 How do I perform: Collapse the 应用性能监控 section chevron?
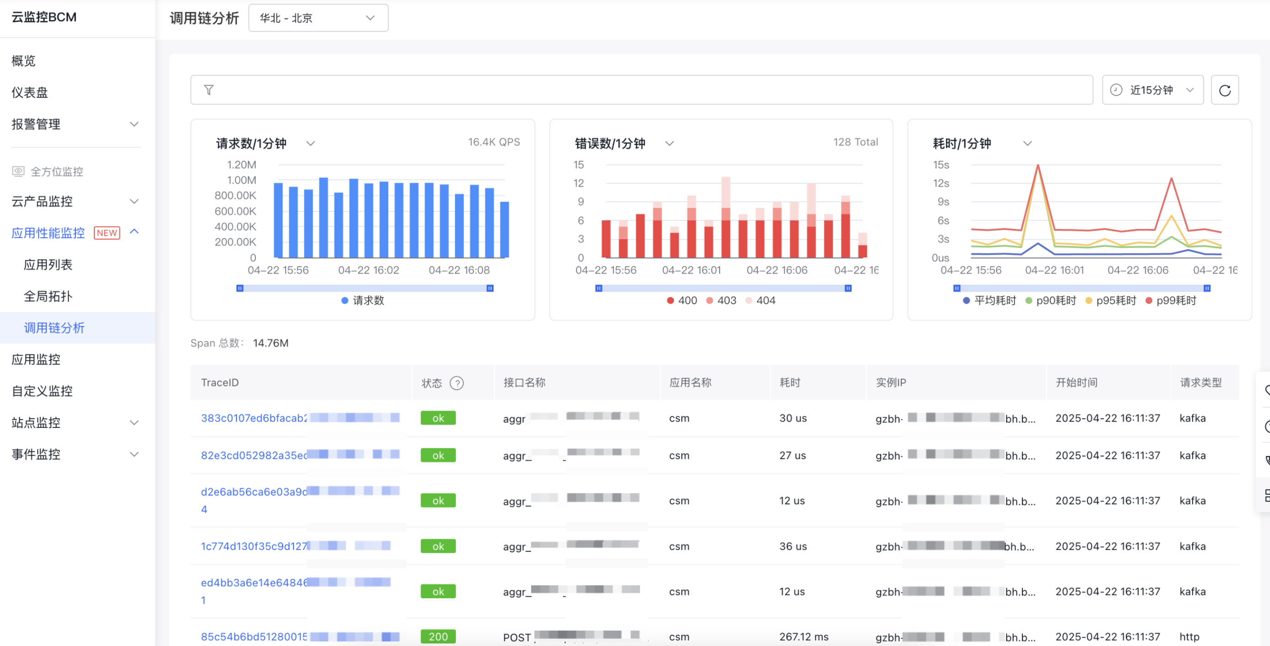point(134,231)
